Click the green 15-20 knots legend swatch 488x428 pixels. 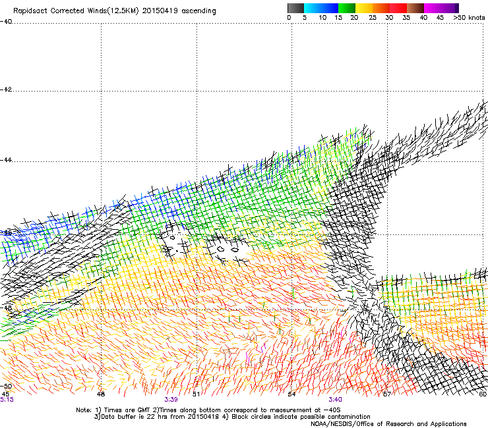347,8
